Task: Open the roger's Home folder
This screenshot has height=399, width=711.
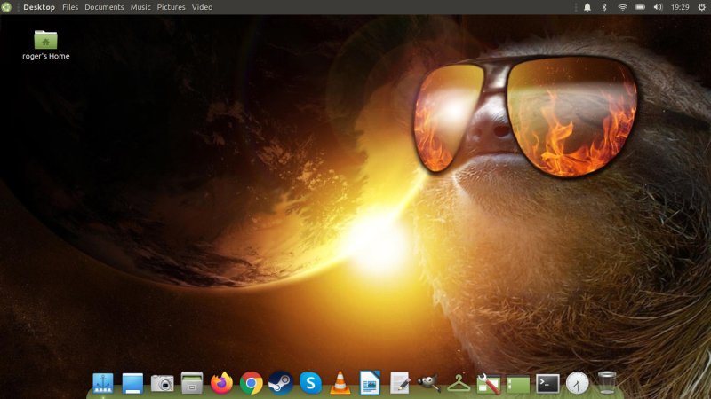Action: click(46, 43)
